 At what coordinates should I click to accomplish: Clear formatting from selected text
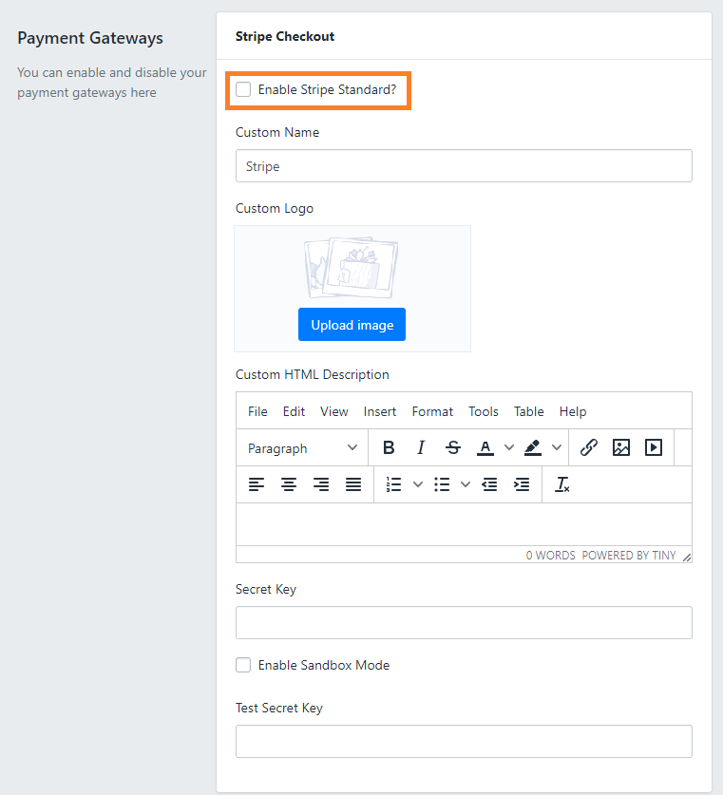[562, 484]
